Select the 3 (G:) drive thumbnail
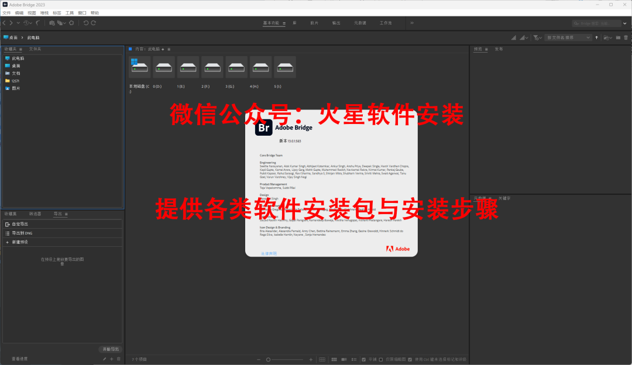The height and width of the screenshot is (365, 632). coord(236,67)
